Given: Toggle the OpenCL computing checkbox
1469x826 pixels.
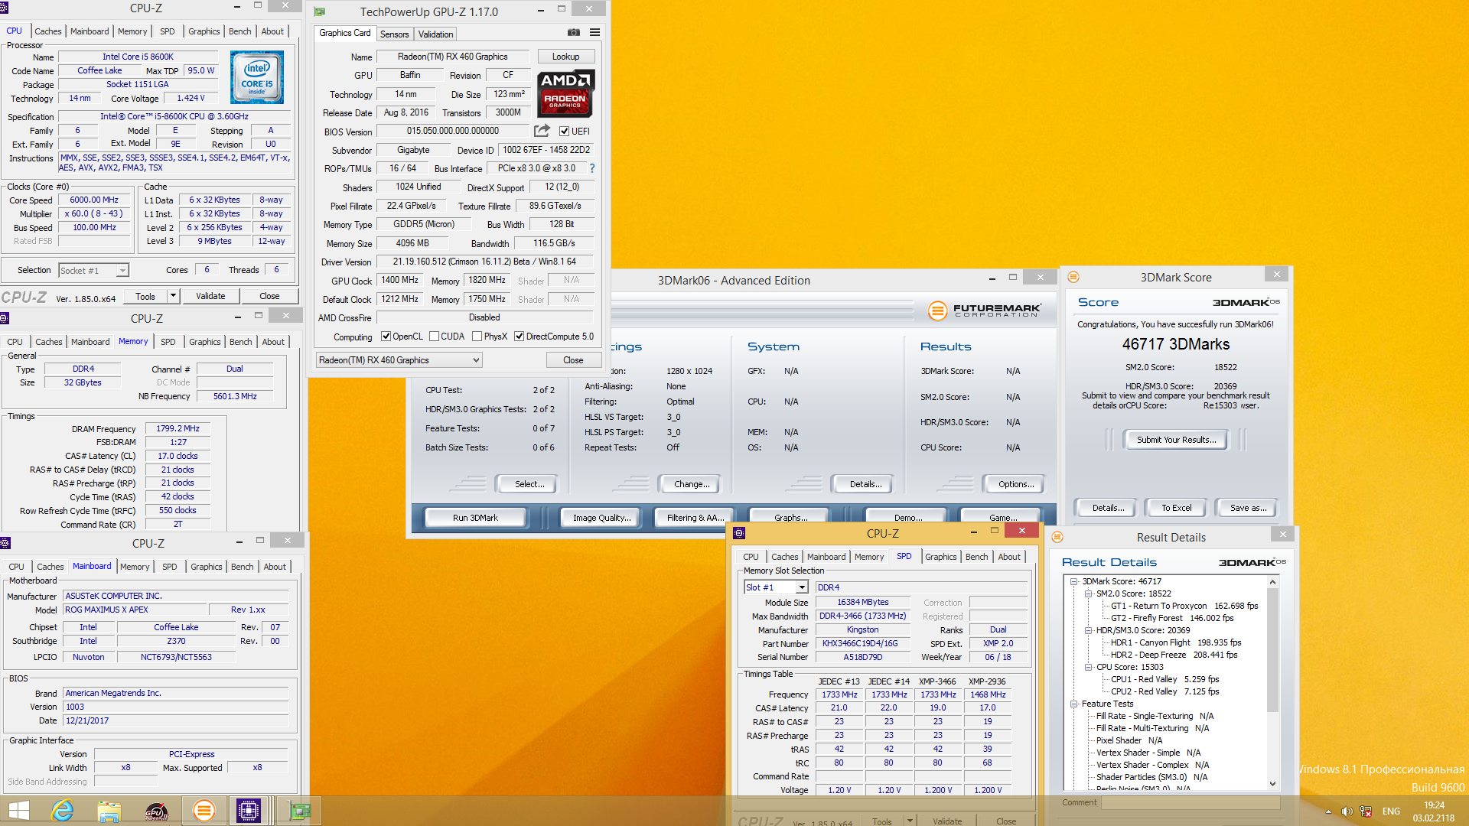Looking at the screenshot, I should (x=386, y=337).
